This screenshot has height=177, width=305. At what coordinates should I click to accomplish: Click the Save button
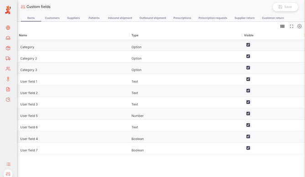(x=285, y=7)
